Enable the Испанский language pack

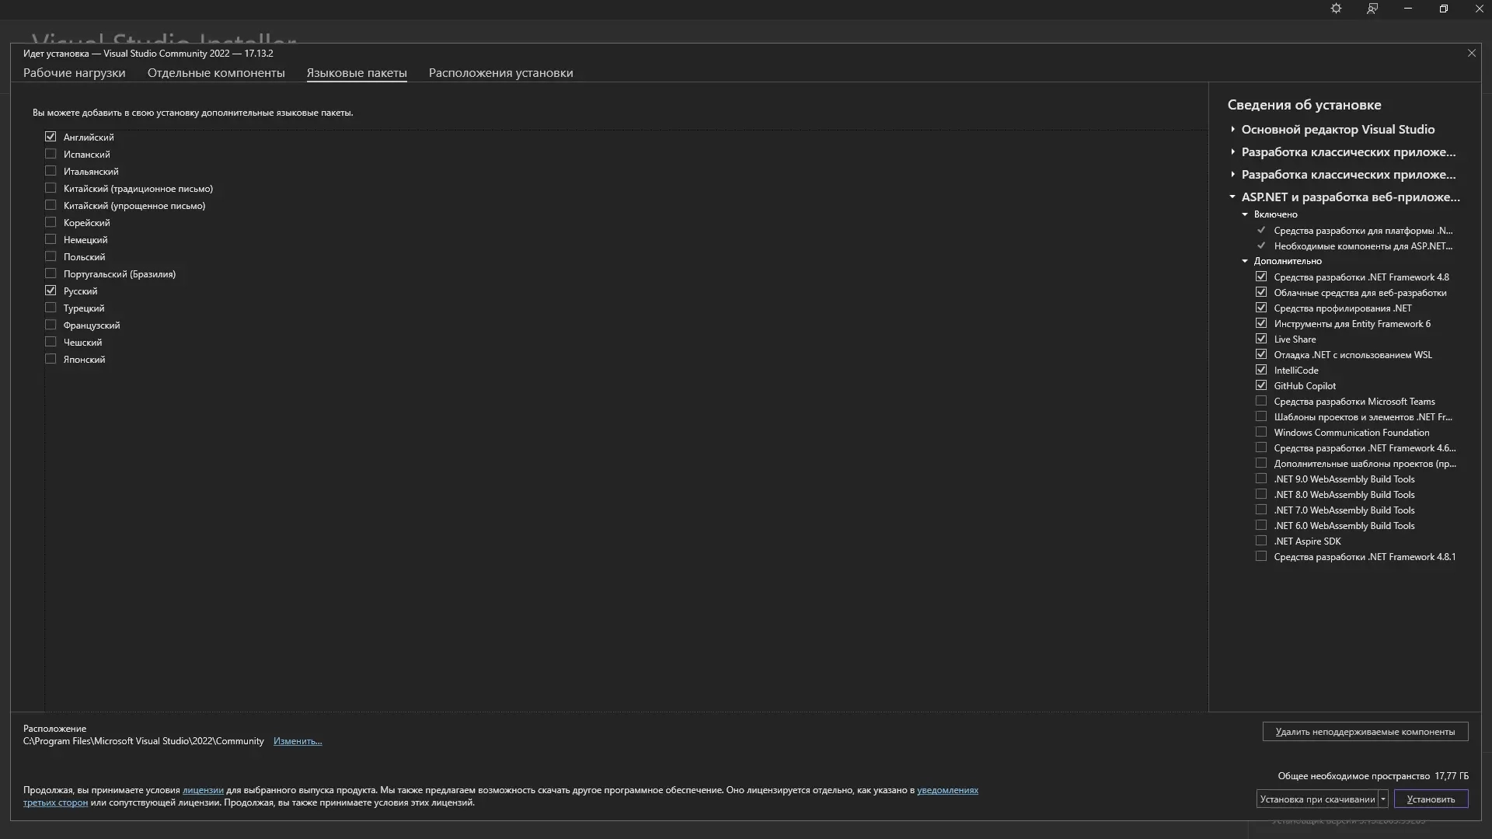coord(51,154)
